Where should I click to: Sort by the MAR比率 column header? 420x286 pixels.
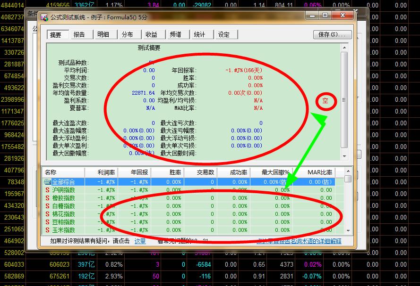(314, 172)
